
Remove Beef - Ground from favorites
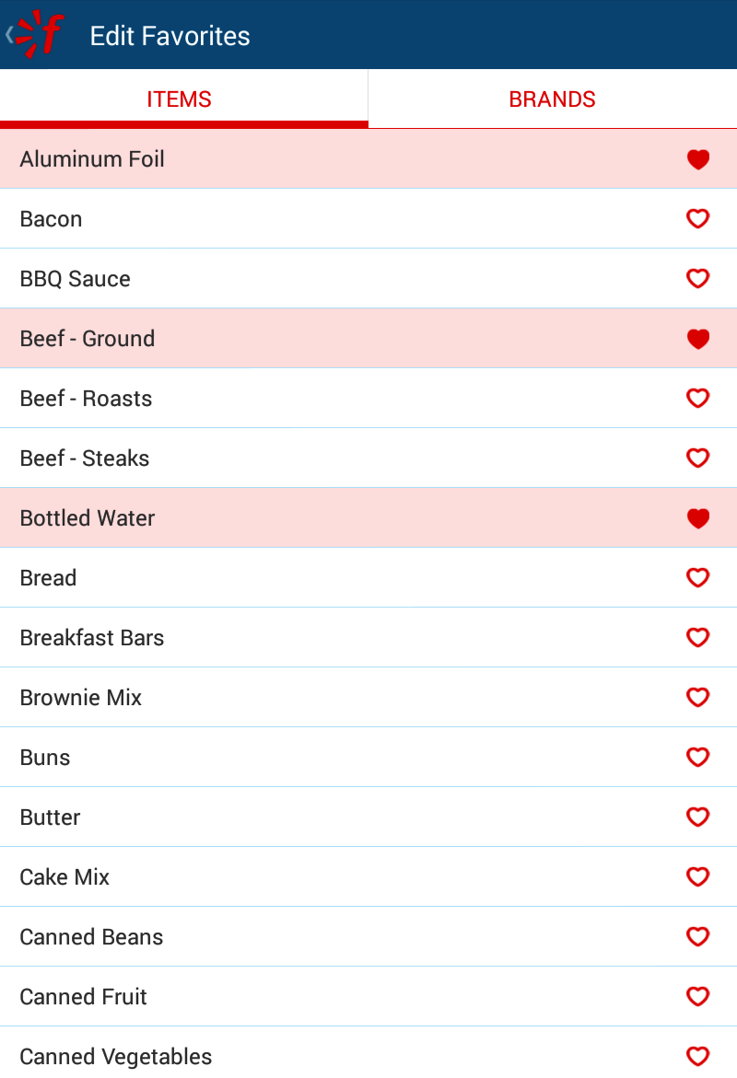pos(698,339)
